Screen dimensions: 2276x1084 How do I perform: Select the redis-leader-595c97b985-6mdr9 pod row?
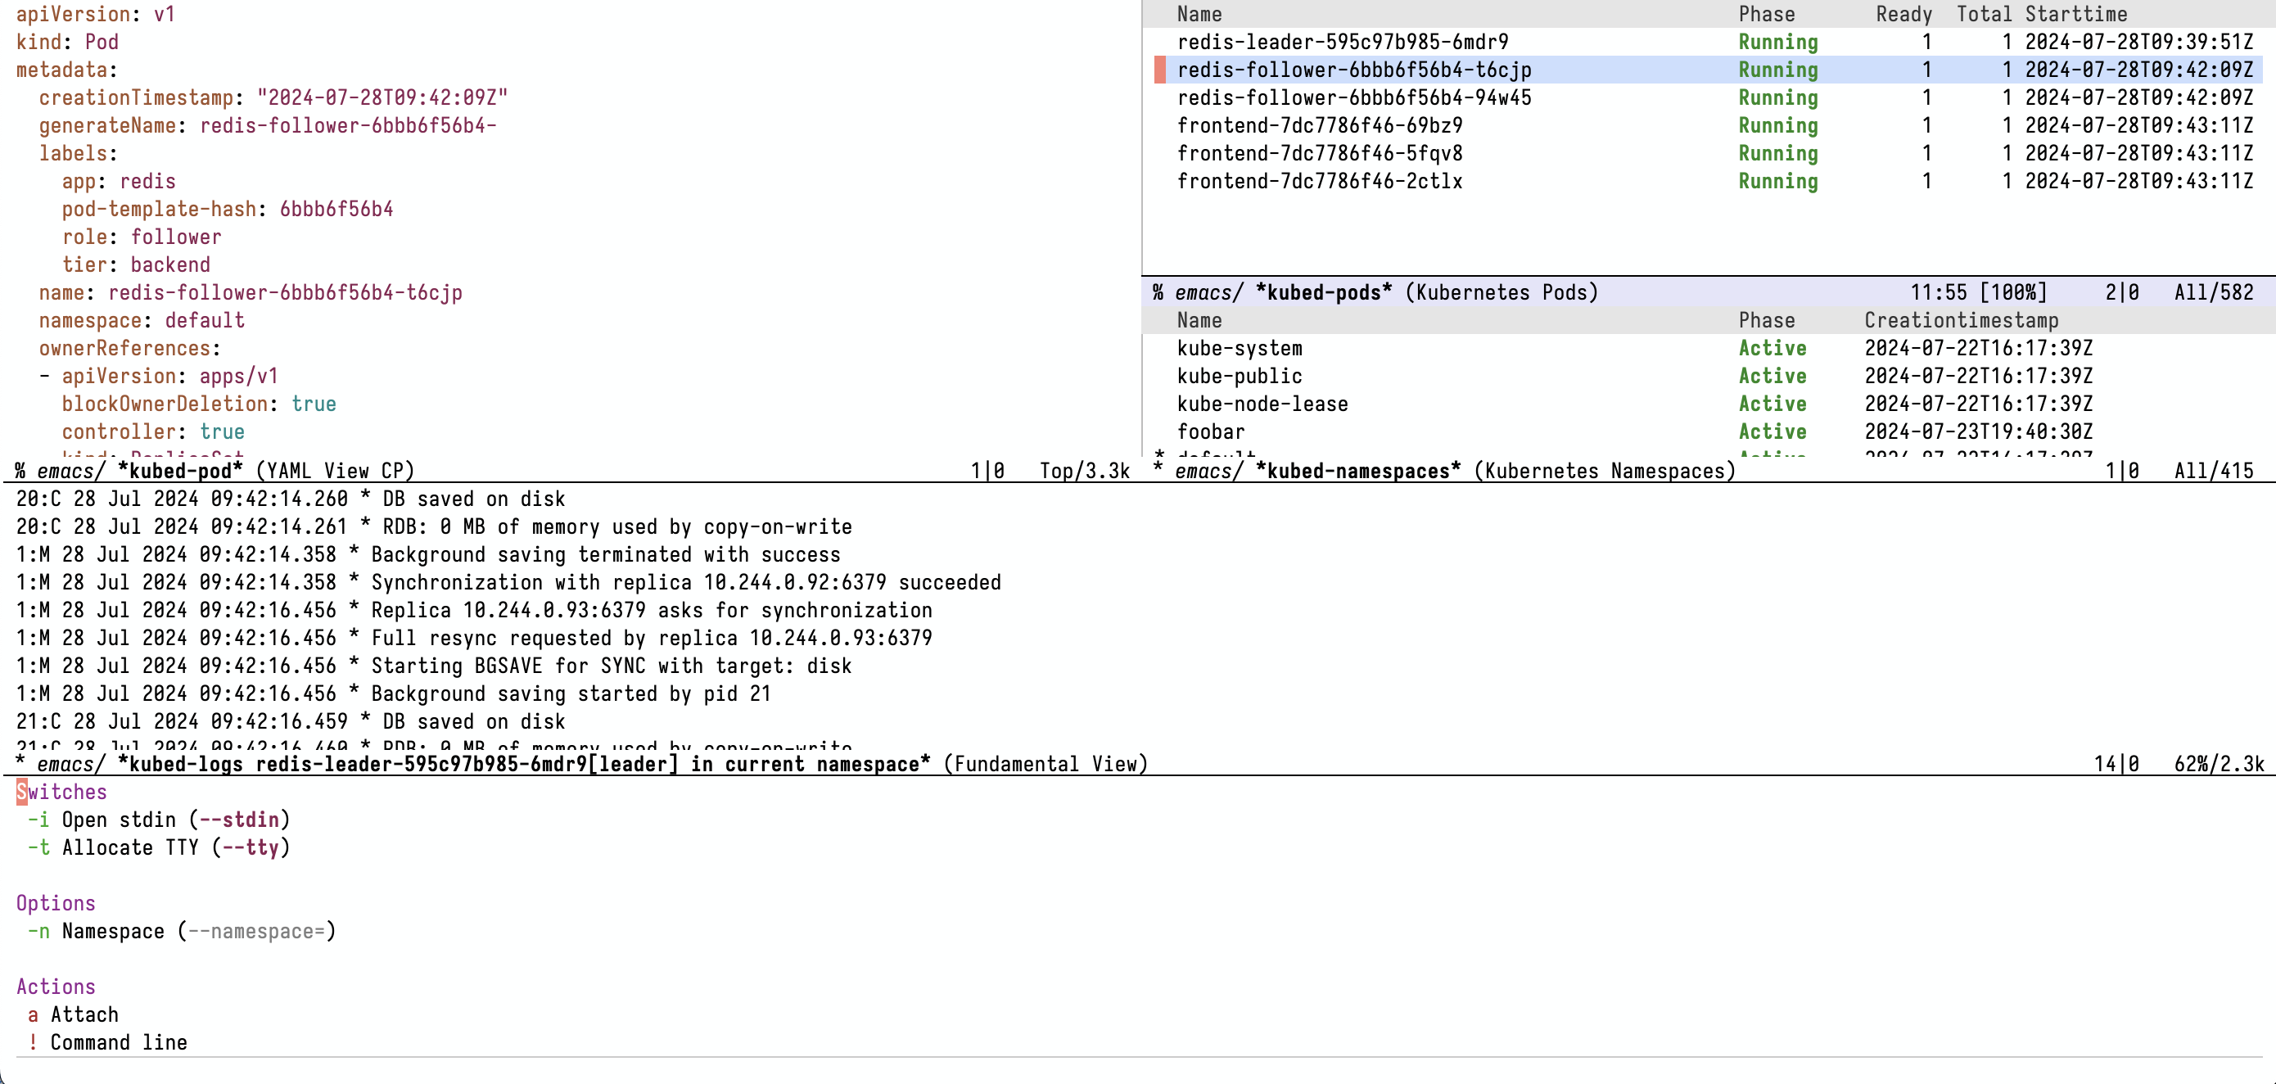click(x=1342, y=42)
